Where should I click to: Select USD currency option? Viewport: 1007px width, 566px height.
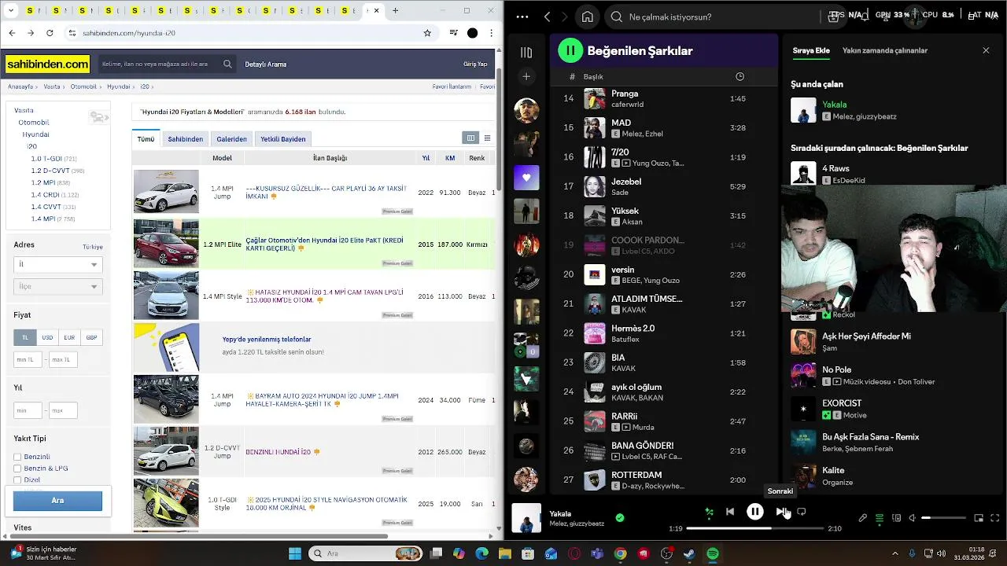pos(47,337)
